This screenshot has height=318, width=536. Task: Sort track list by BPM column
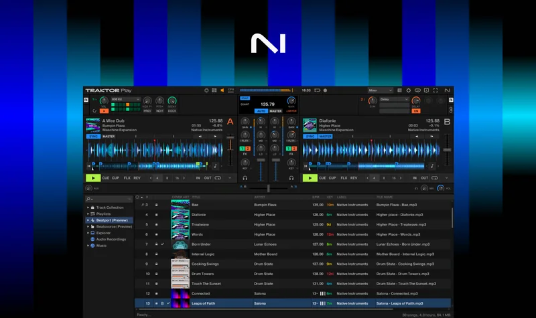click(316, 197)
